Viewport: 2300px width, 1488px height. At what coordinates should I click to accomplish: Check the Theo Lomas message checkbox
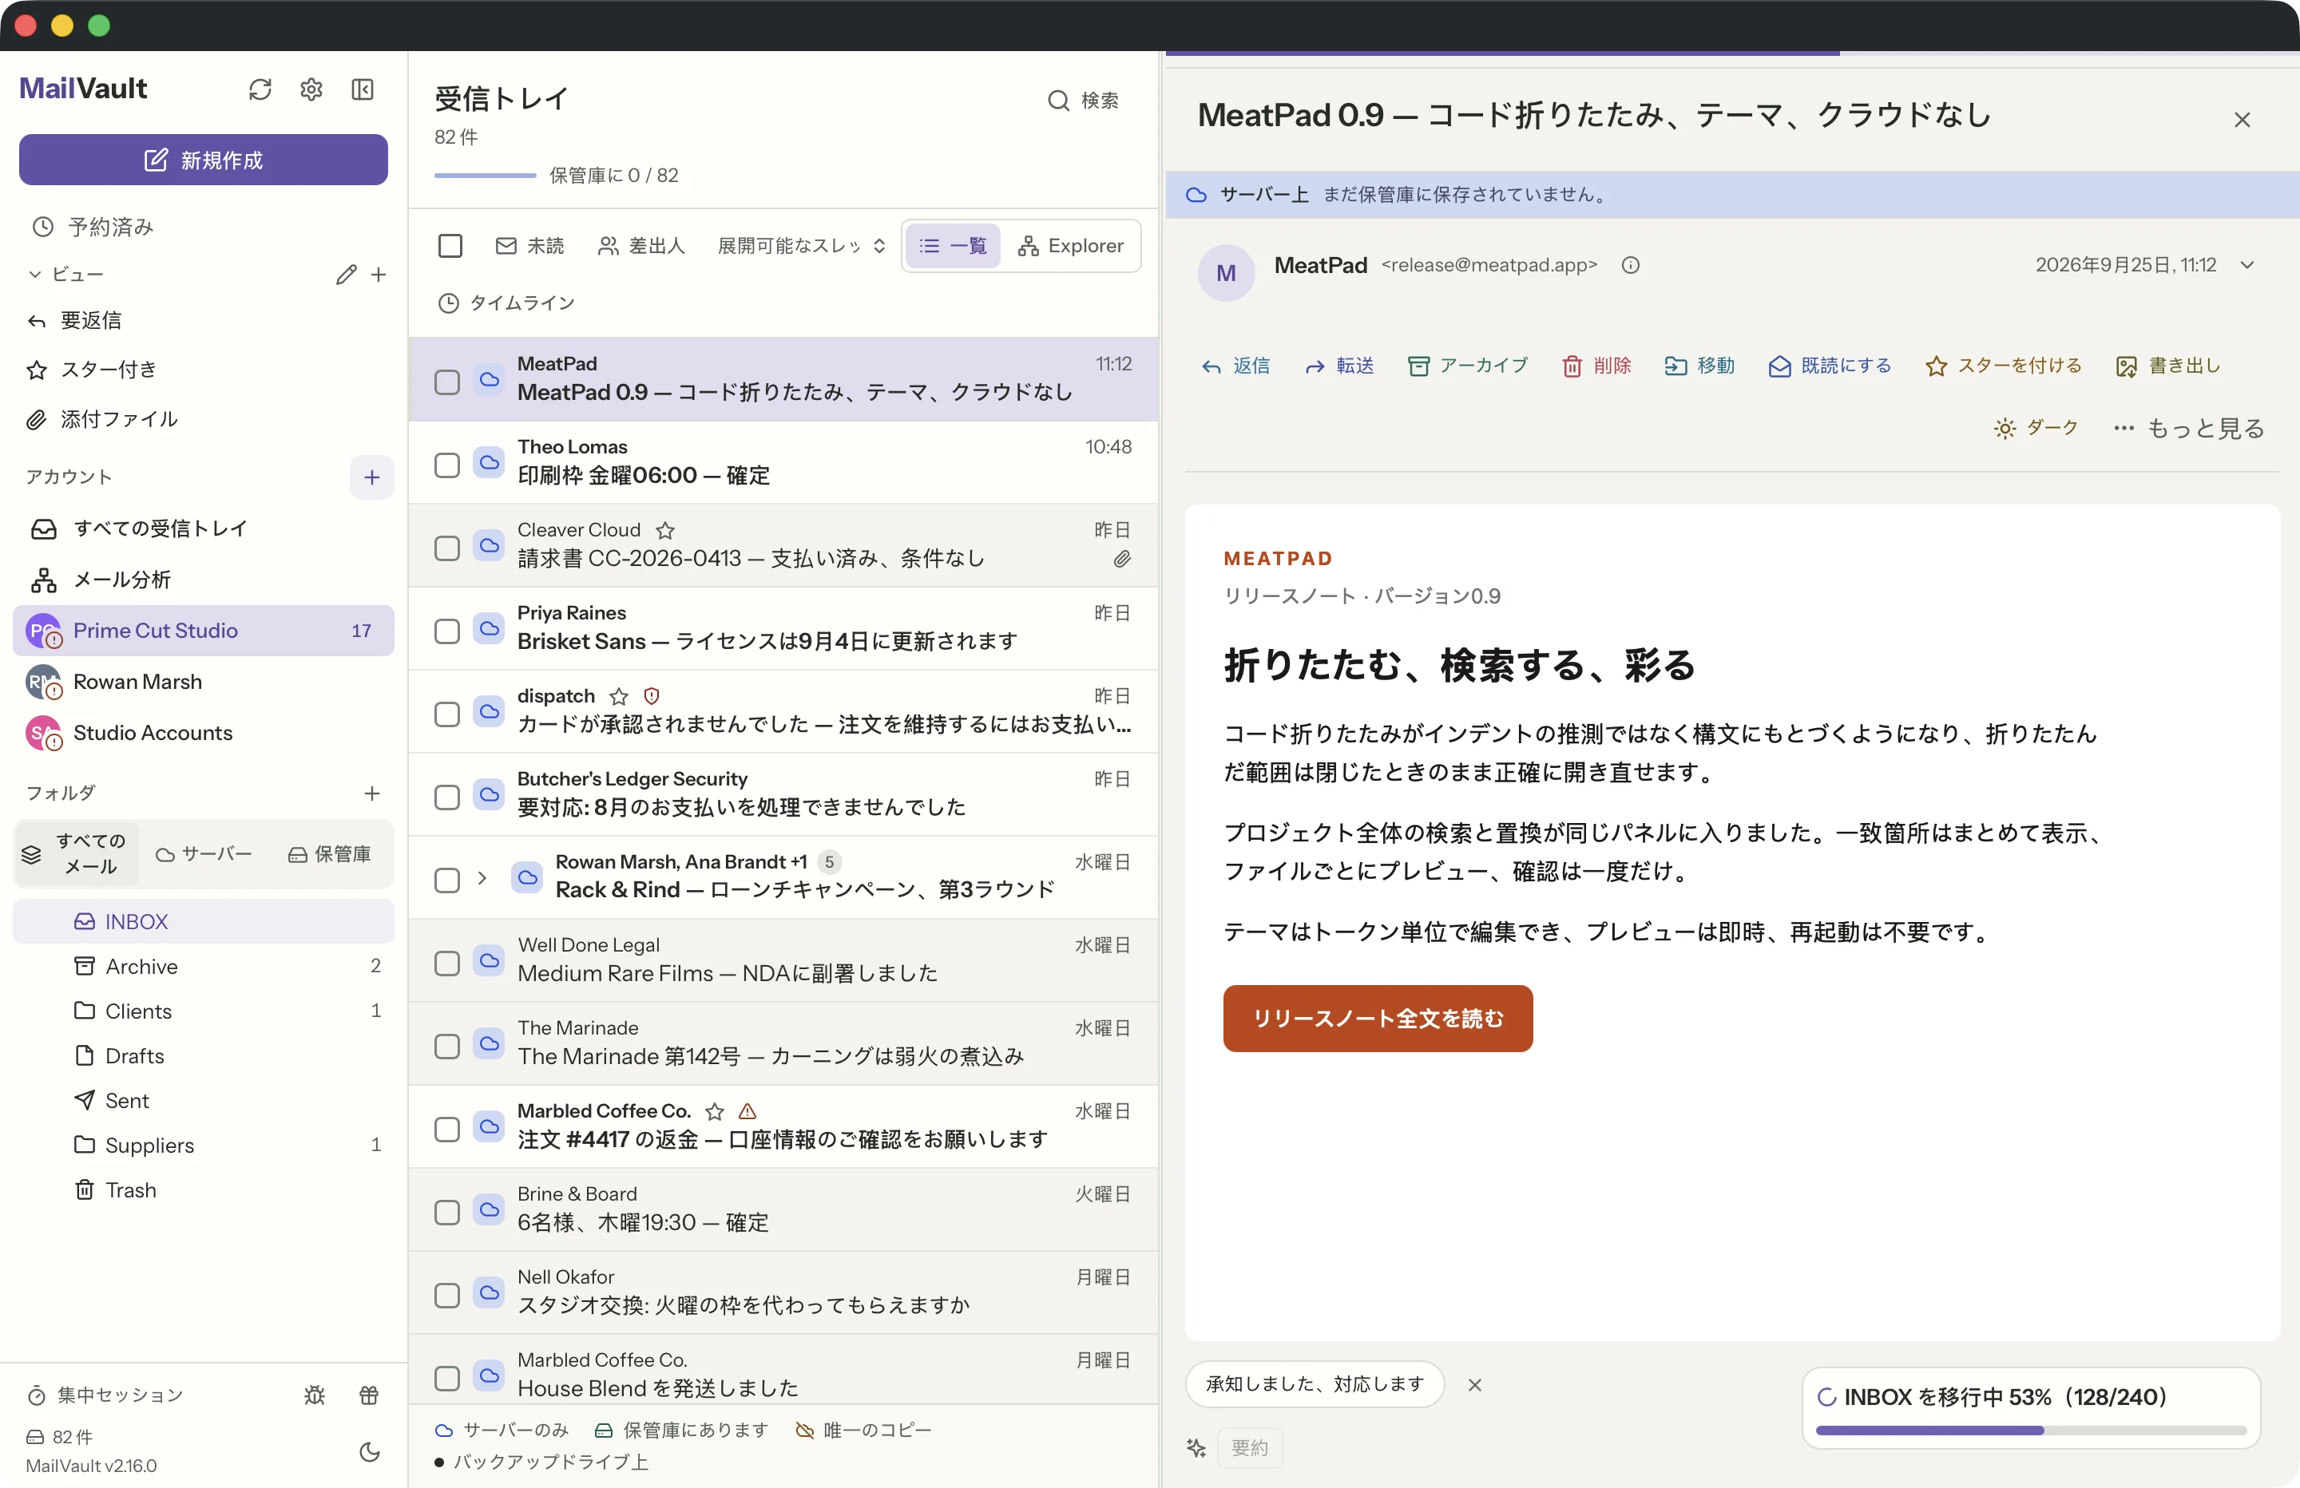click(446, 465)
